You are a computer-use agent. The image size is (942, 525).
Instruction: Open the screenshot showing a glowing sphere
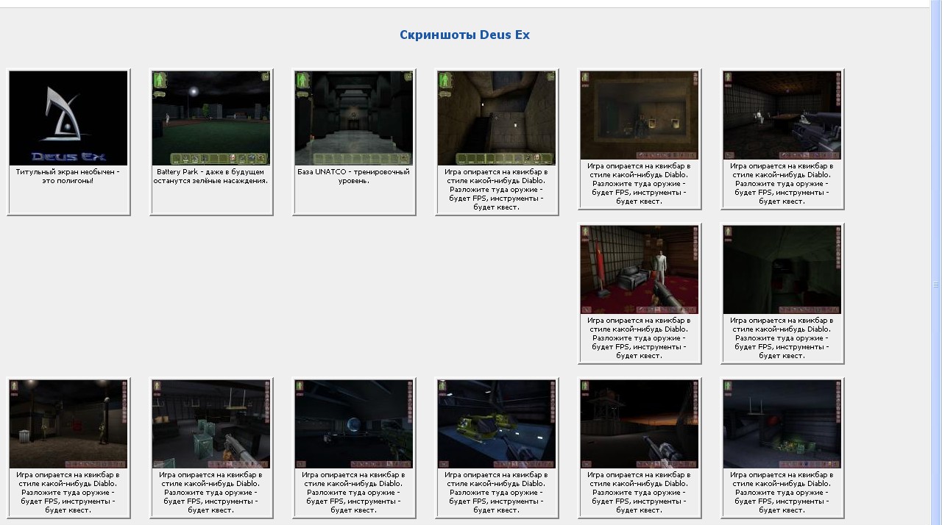point(354,424)
